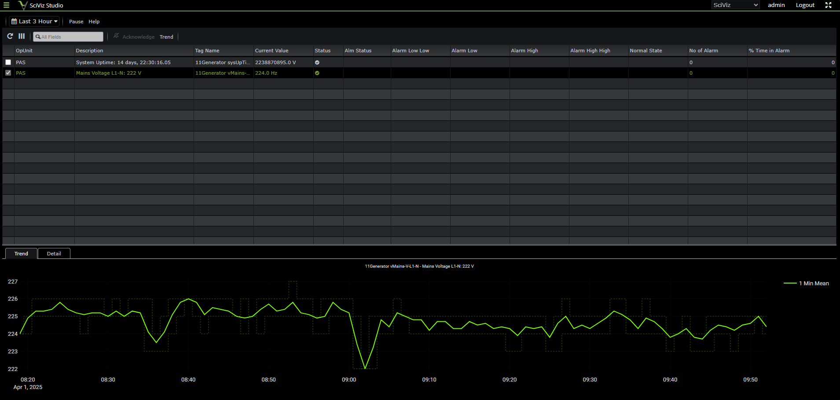Click the muted bell Acknowledge icon
The height and width of the screenshot is (400, 840).
pyautogui.click(x=116, y=36)
